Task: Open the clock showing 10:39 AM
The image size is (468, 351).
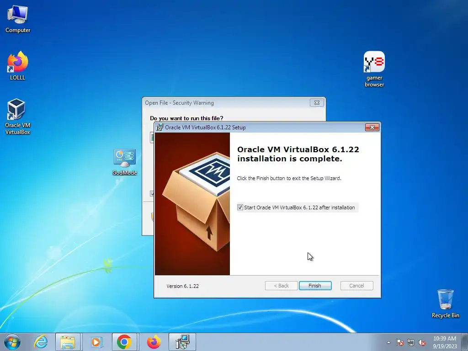Action: 444,342
